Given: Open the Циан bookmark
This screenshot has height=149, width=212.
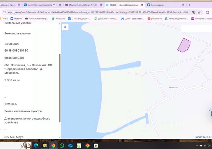Looking at the screenshot, I should click(132, 19).
